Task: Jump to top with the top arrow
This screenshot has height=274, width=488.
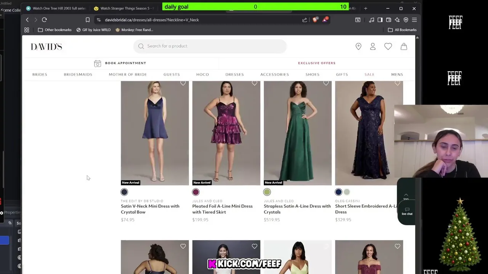Action: (x=406, y=196)
